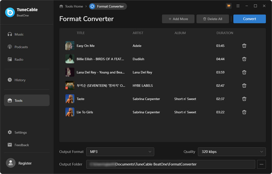Delete the Easy On Me track

coord(244,46)
